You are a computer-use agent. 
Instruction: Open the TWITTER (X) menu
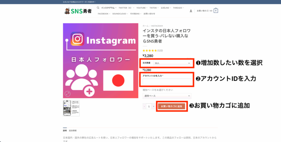coord(126,8)
